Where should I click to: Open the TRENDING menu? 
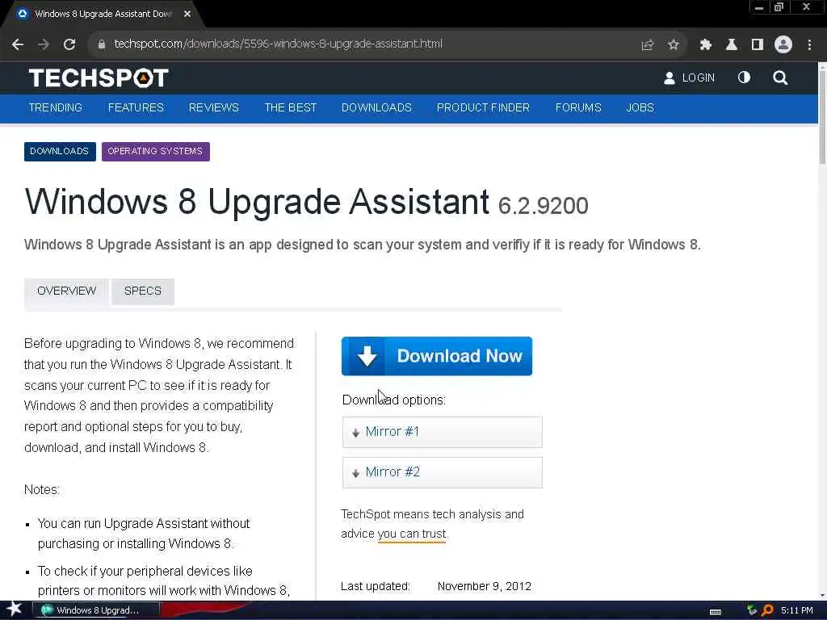pyautogui.click(x=56, y=107)
